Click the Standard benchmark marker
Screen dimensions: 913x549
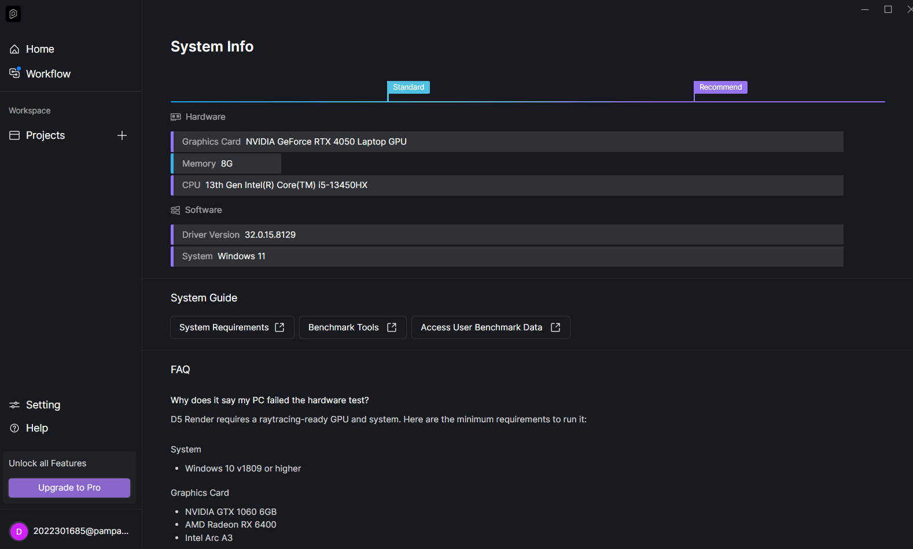408,87
